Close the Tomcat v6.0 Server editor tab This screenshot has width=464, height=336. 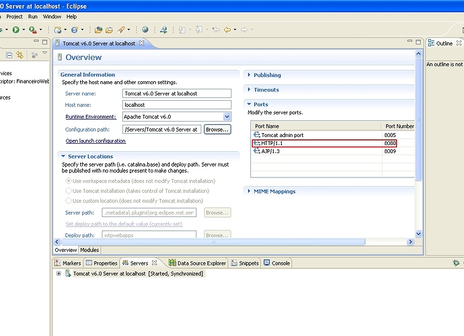142,43
